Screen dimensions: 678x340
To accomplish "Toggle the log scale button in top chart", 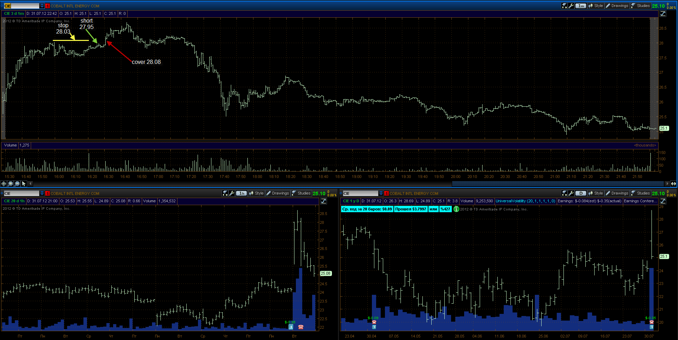I will point(663,13).
